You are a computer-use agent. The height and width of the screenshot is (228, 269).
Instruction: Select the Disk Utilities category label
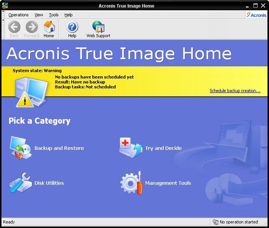pos(49,183)
